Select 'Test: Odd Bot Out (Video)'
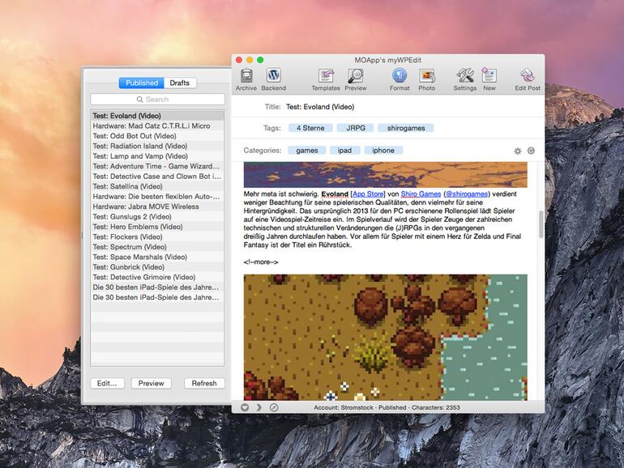The width and height of the screenshot is (624, 468). tap(157, 136)
